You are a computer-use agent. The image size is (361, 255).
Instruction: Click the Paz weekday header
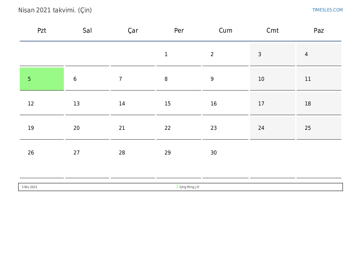319,31
